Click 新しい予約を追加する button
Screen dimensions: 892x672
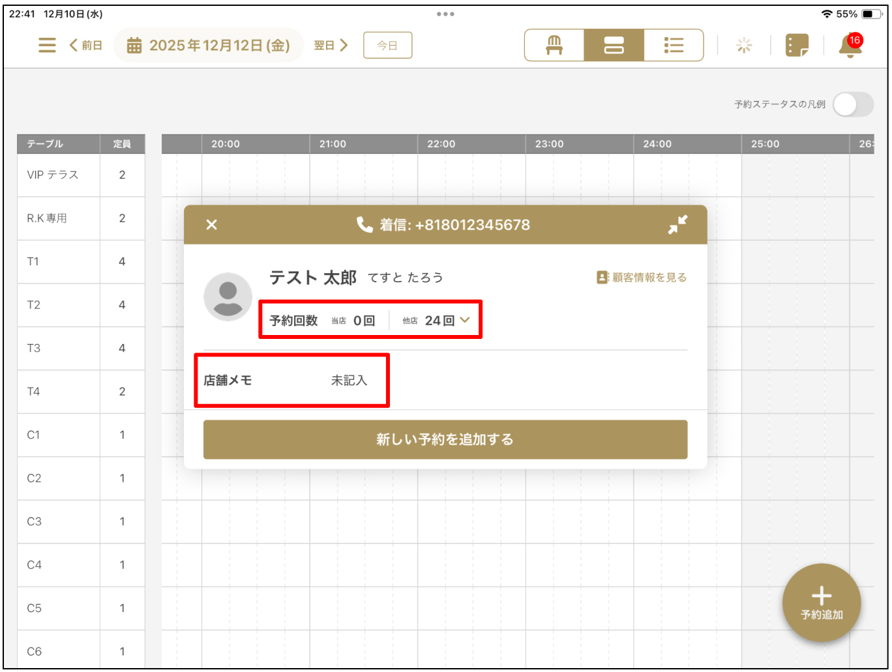pyautogui.click(x=445, y=439)
